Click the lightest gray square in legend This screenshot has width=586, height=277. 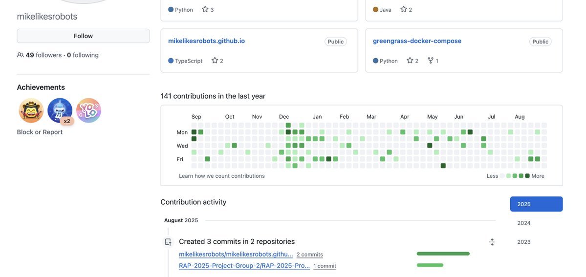[502, 176]
